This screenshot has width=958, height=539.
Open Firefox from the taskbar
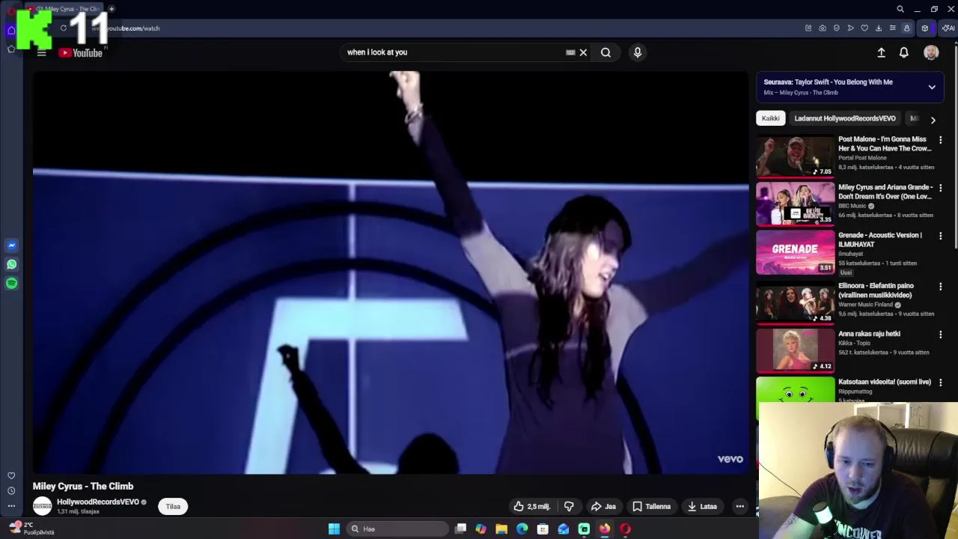tap(604, 529)
